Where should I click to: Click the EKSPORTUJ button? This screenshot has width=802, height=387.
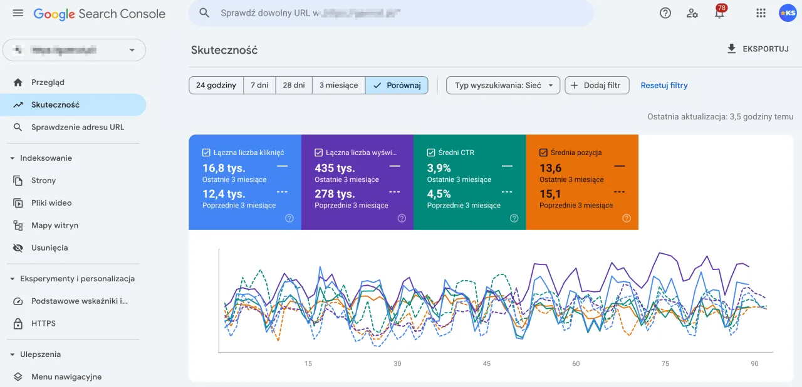point(758,48)
